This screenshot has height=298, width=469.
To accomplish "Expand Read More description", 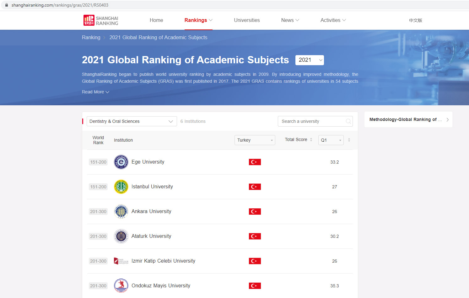I will (x=95, y=92).
